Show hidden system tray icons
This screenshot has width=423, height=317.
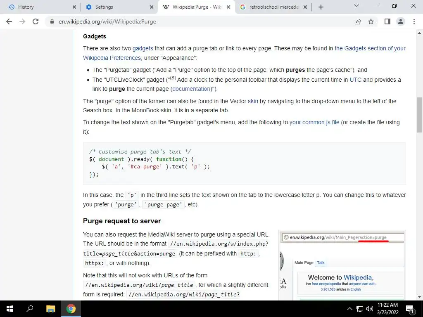(x=349, y=309)
